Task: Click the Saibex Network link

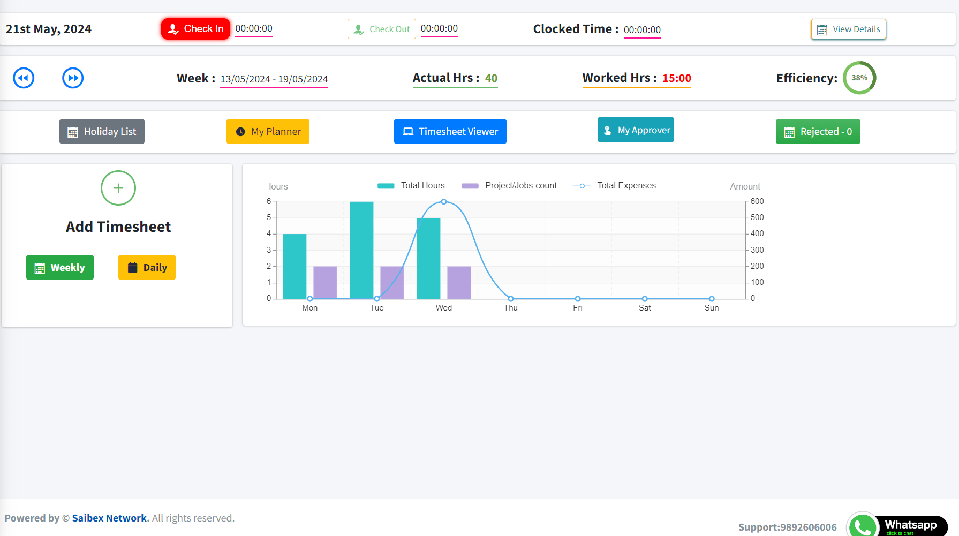Action: [109, 518]
